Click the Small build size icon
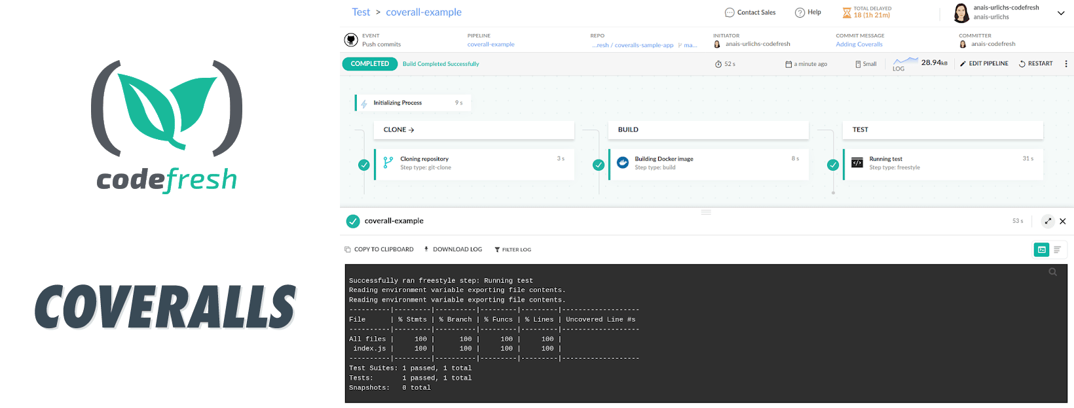Viewport: 1074px width, 408px height. 858,64
